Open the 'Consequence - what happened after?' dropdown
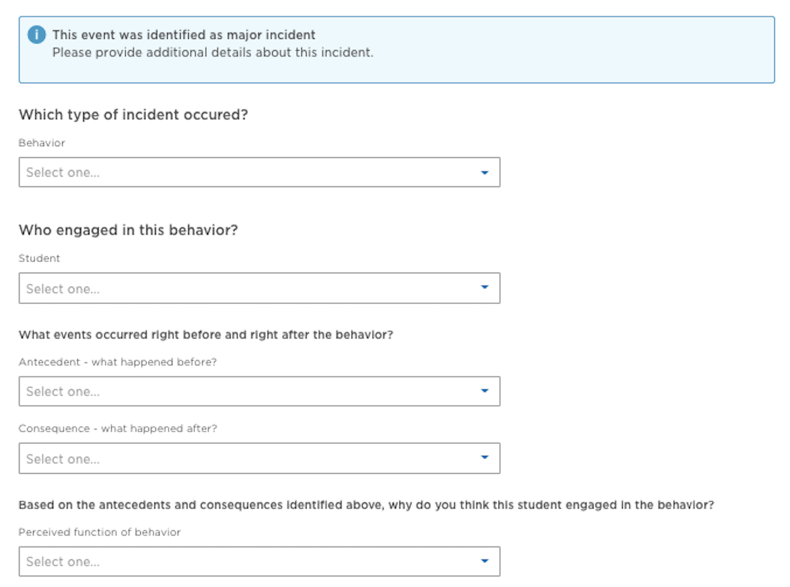Screen dimensions: 790x587 [x=259, y=459]
